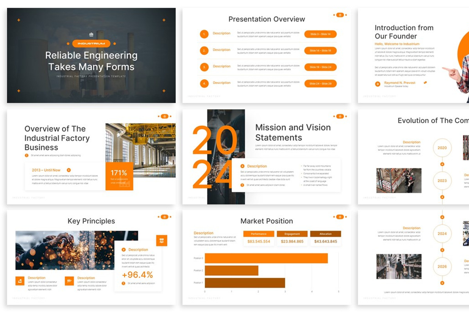Click the $43.643.845 value

coord(326,242)
